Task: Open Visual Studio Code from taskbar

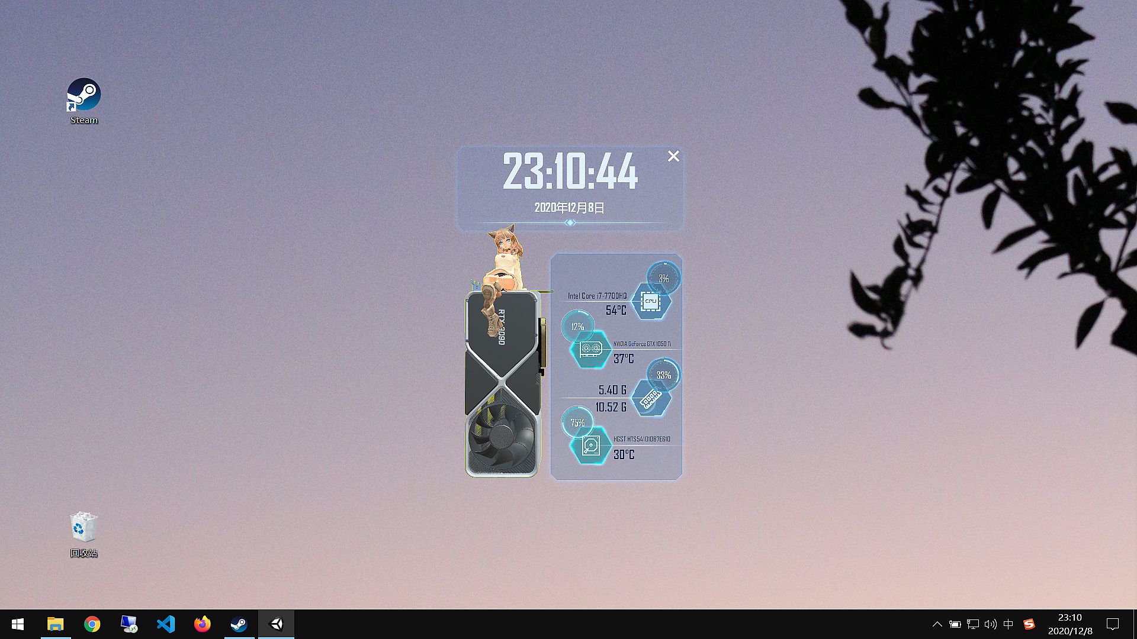Action: click(166, 624)
